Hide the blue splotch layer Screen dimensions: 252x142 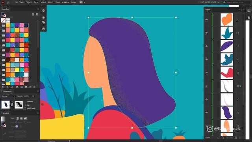(206, 60)
